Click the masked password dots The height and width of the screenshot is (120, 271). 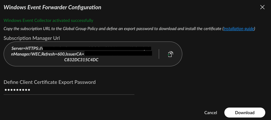click(x=17, y=90)
